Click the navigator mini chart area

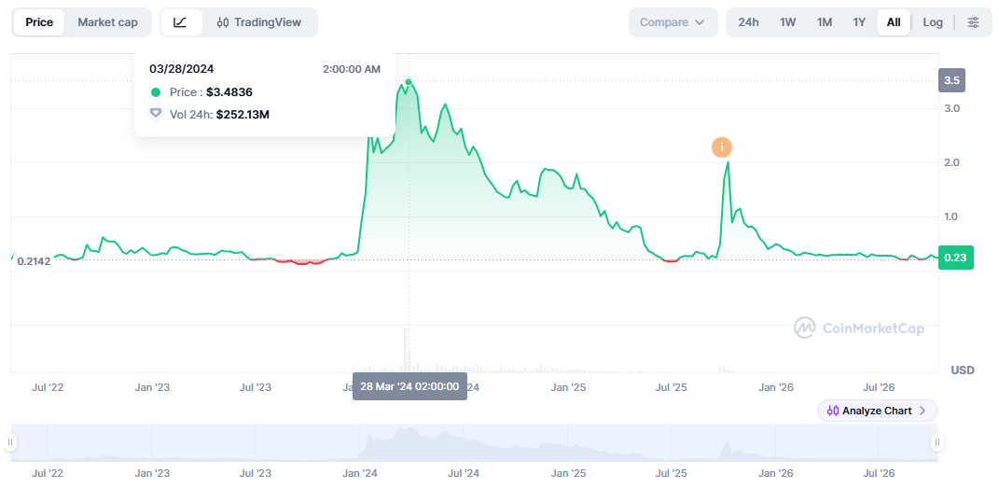pos(473,442)
